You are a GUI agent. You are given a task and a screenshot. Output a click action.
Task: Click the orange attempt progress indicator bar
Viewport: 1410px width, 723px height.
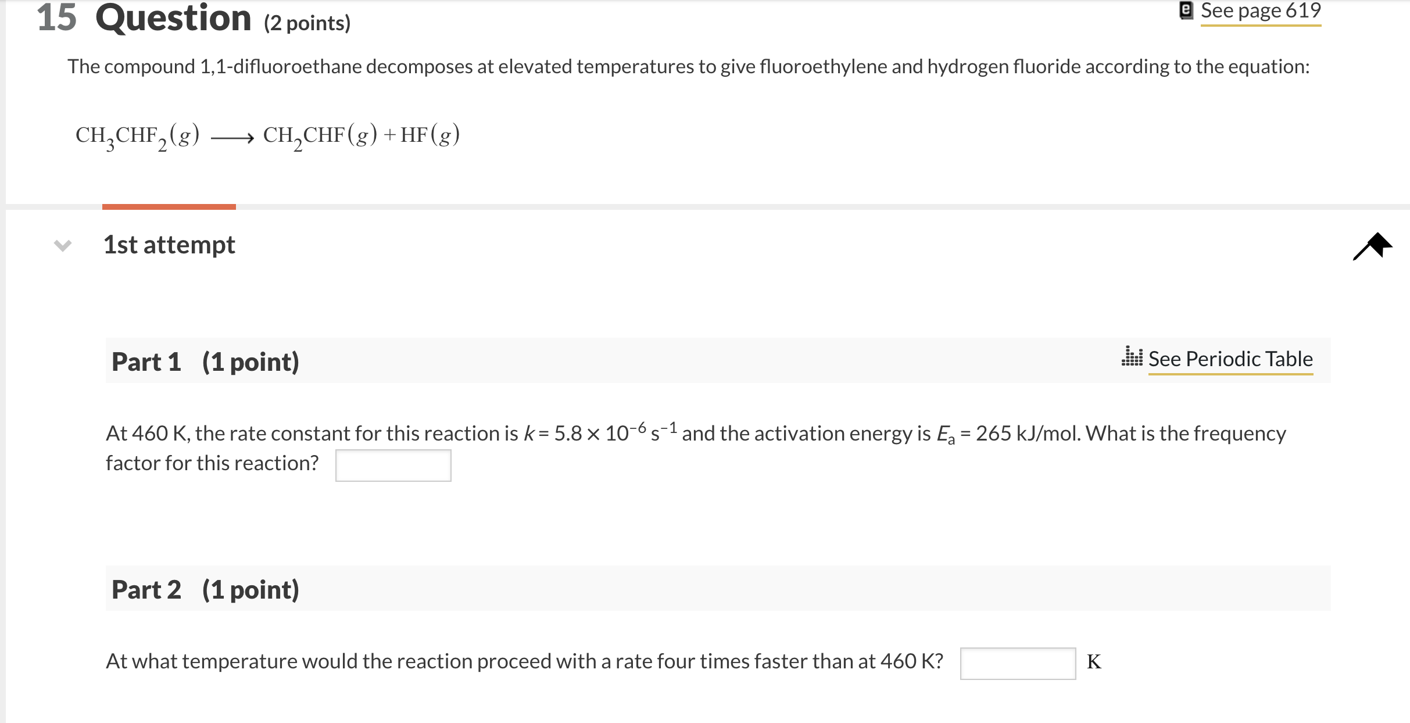[x=169, y=206]
